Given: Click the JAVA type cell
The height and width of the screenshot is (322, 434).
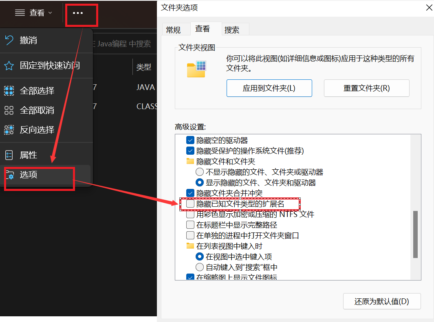Looking at the screenshot, I should coord(145,88).
